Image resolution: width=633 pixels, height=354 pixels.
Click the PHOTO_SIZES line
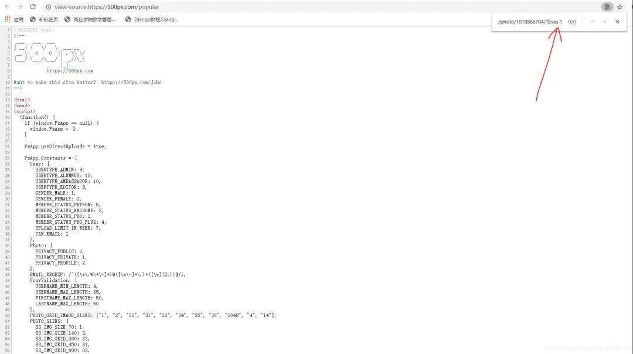[49, 321]
